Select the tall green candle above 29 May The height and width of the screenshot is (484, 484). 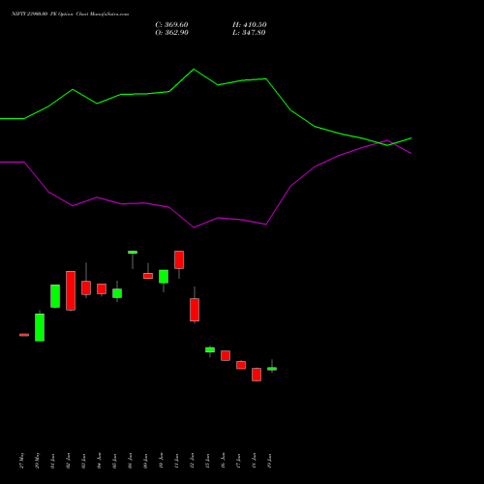[40, 327]
